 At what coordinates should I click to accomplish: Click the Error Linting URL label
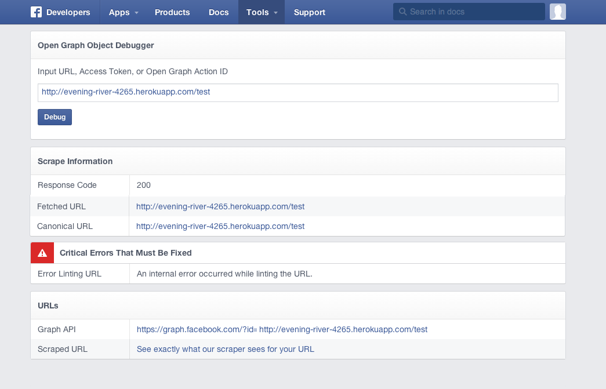pyautogui.click(x=70, y=274)
